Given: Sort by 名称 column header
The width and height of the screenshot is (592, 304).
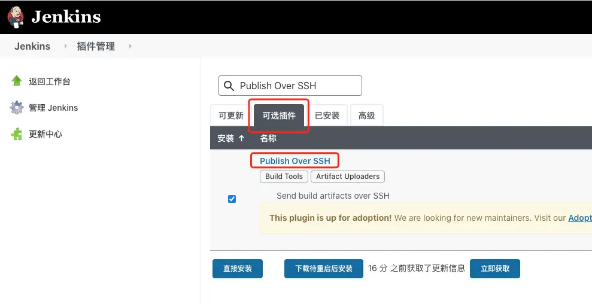Looking at the screenshot, I should [x=268, y=138].
